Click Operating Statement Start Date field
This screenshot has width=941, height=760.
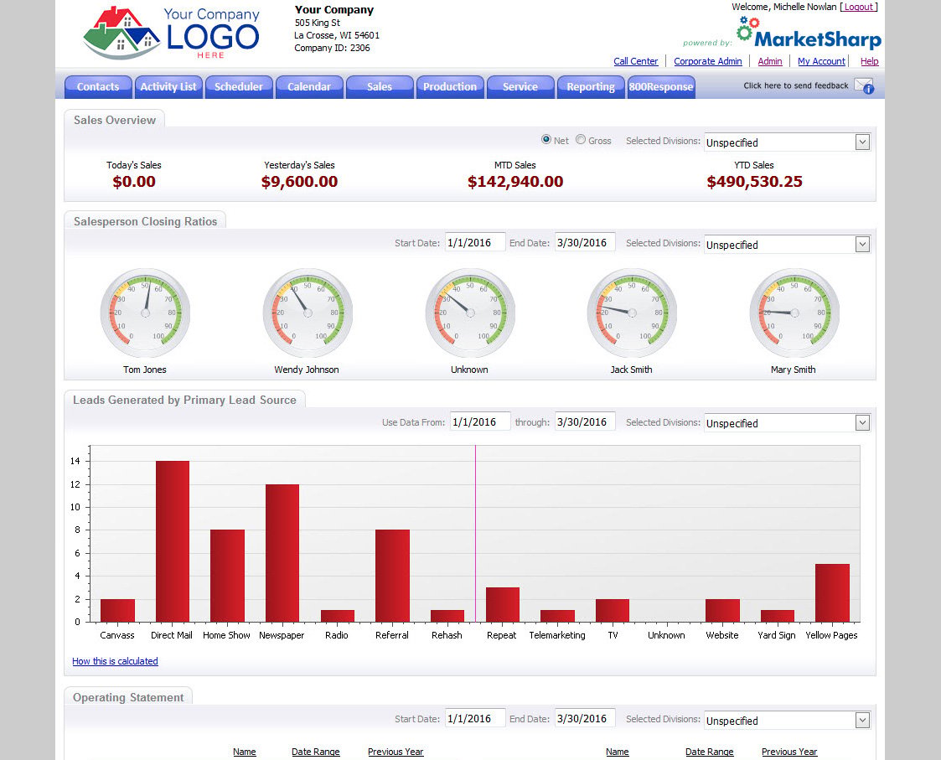(x=475, y=719)
